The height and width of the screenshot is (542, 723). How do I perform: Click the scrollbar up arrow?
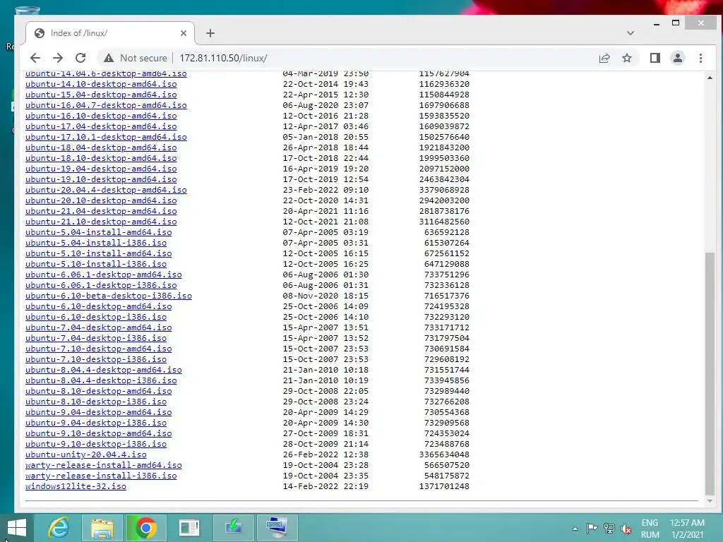point(710,78)
